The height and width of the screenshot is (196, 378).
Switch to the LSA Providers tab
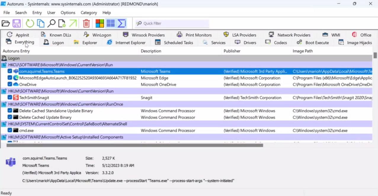240,35
